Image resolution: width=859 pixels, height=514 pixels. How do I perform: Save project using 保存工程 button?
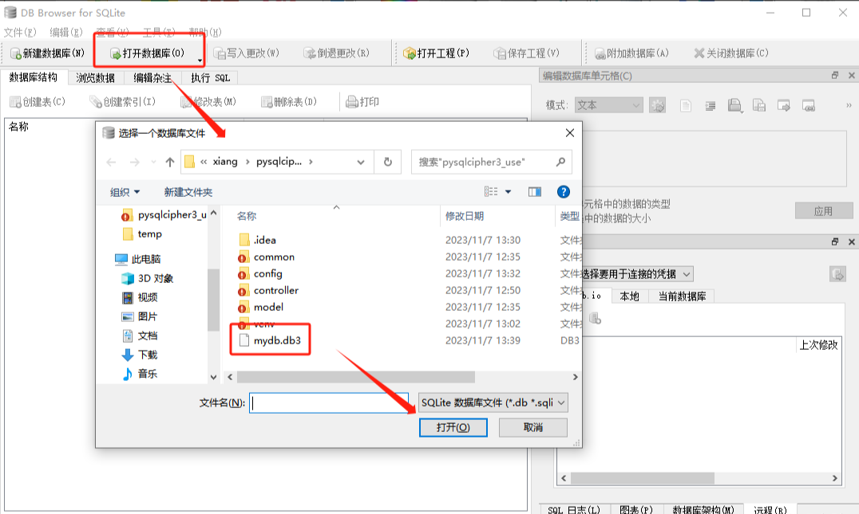(526, 53)
